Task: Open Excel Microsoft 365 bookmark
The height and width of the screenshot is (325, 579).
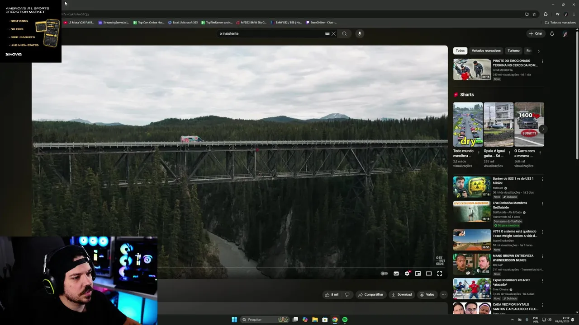Action: click(x=183, y=22)
